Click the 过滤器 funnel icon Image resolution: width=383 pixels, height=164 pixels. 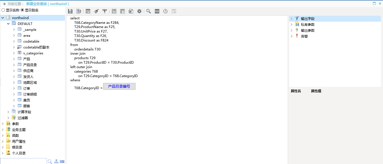tap(14, 118)
